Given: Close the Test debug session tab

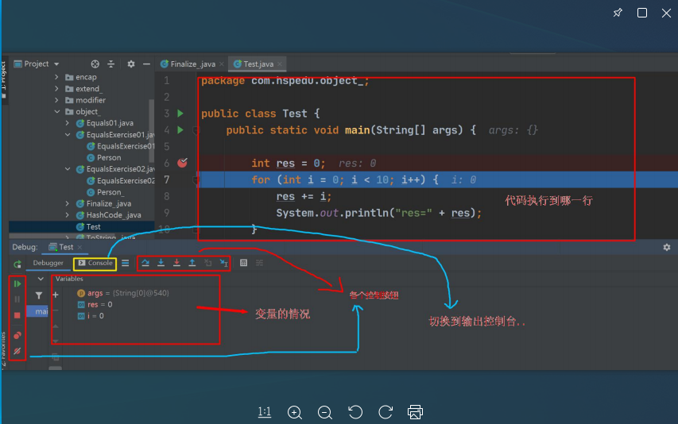Looking at the screenshot, I should click(79, 247).
